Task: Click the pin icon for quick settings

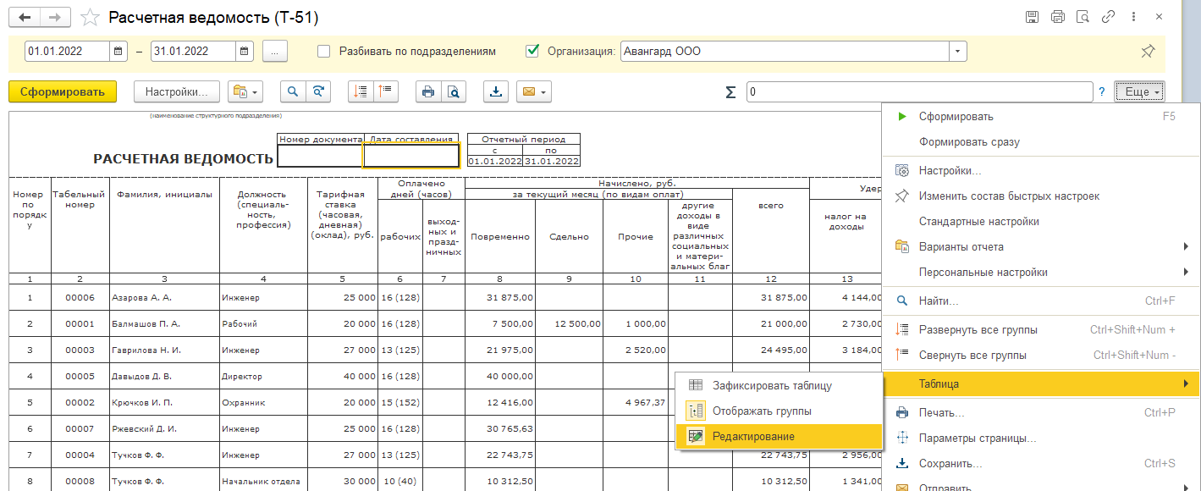Action: tap(1148, 52)
